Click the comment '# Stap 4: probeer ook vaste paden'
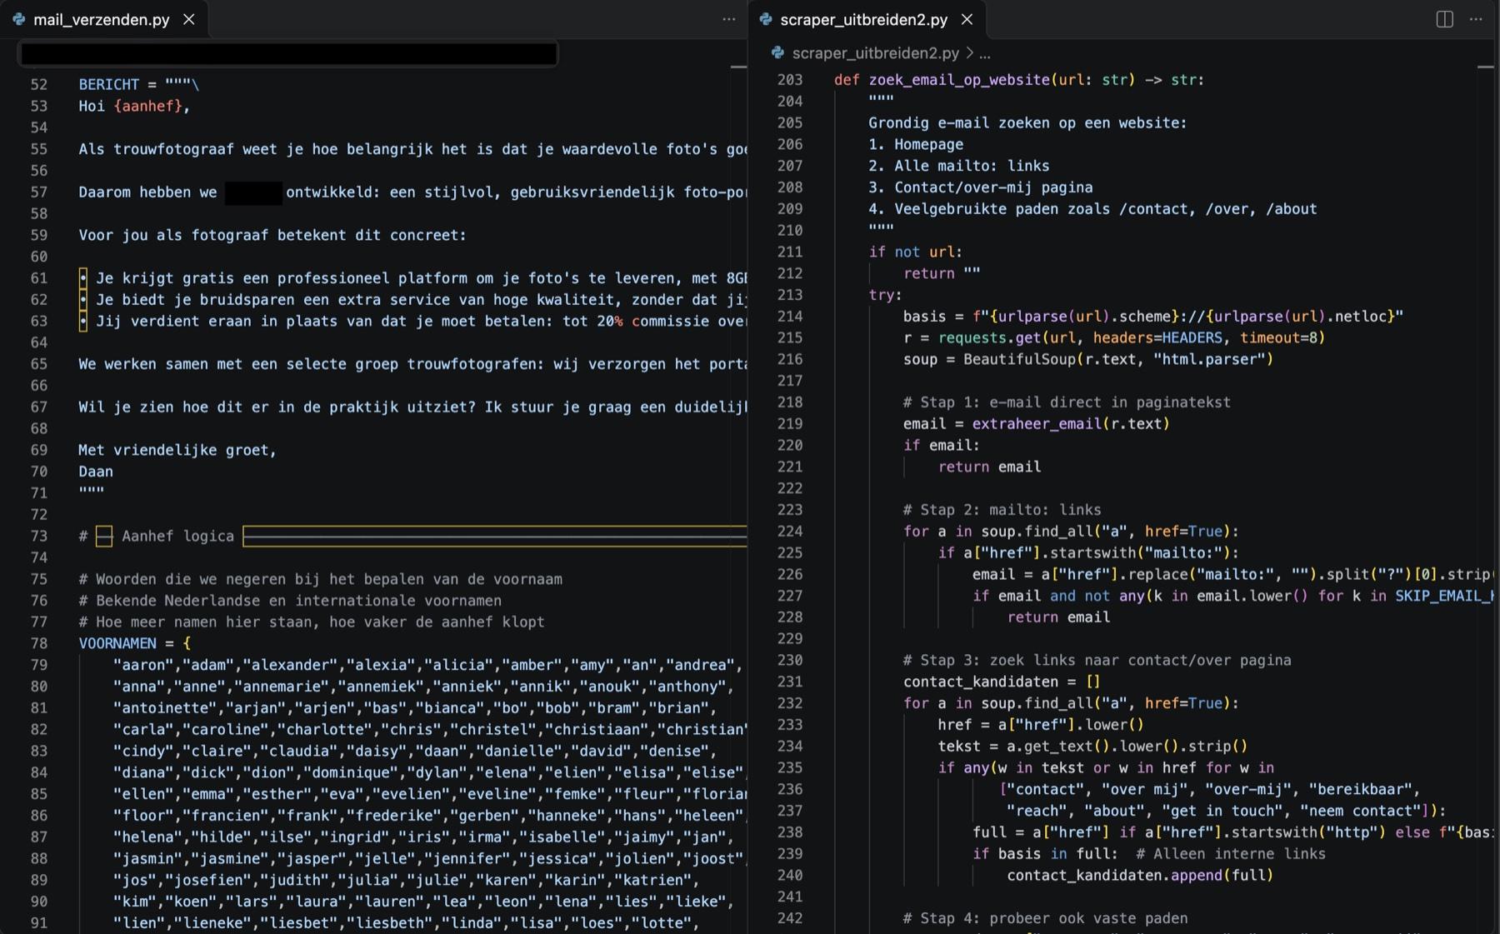 pos(1045,918)
